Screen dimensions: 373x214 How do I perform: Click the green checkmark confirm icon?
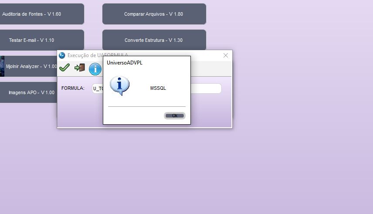tap(64, 68)
